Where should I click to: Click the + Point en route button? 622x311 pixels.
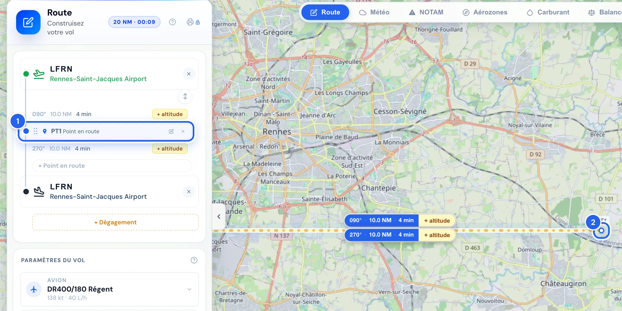tap(112, 166)
